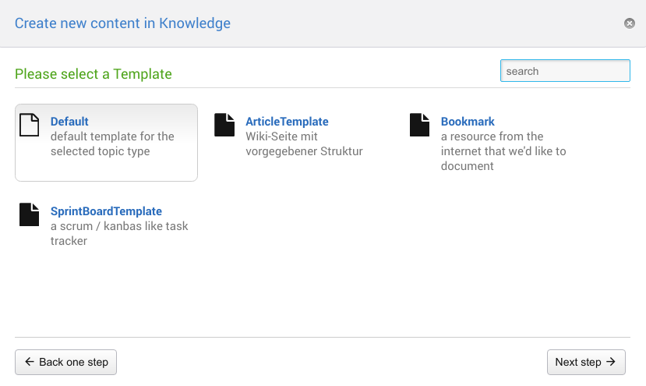Click the Default template outline page icon
This screenshot has width=646, height=386.
29,125
